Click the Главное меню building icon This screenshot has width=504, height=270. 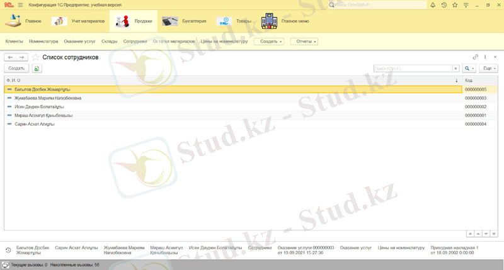tap(270, 21)
